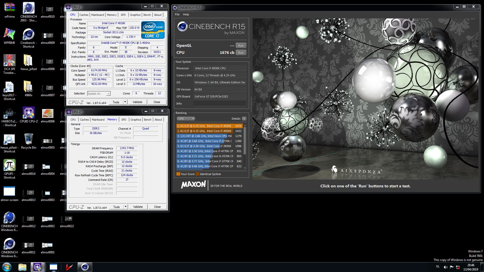This screenshot has height=272, width=484.
Task: Click the Intel Core i7 logo in CPU-Z
Action: pyautogui.click(x=153, y=30)
